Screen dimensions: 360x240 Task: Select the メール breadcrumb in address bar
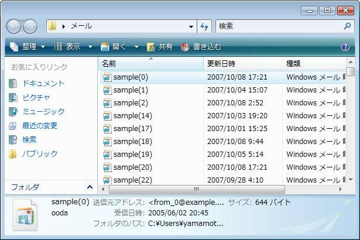pyautogui.click(x=81, y=26)
